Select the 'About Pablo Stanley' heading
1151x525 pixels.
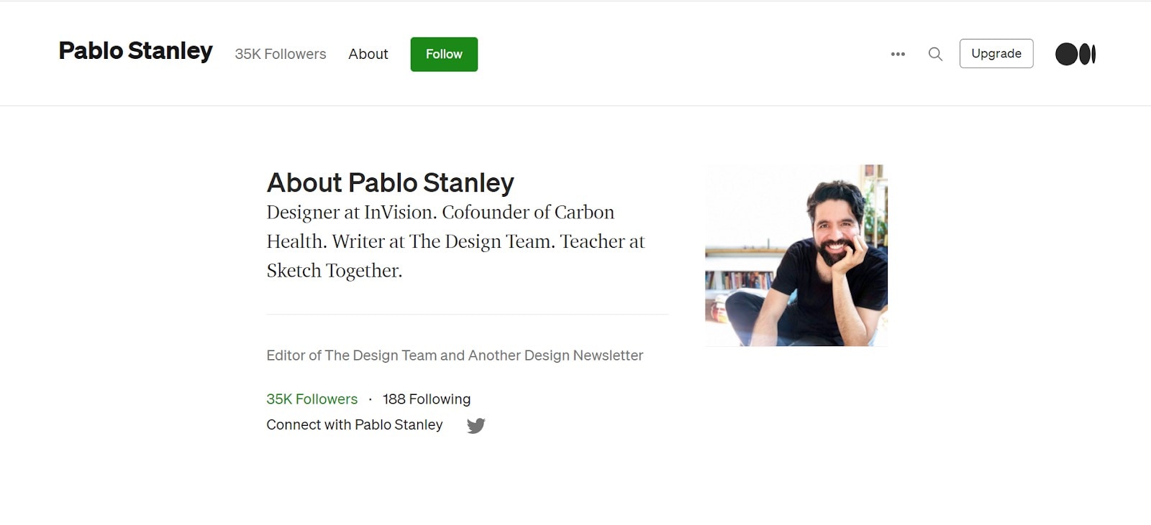coord(391,182)
